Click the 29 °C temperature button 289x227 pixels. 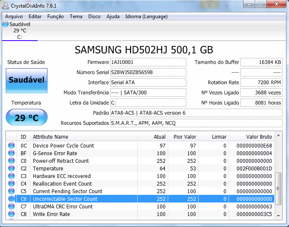click(27, 118)
